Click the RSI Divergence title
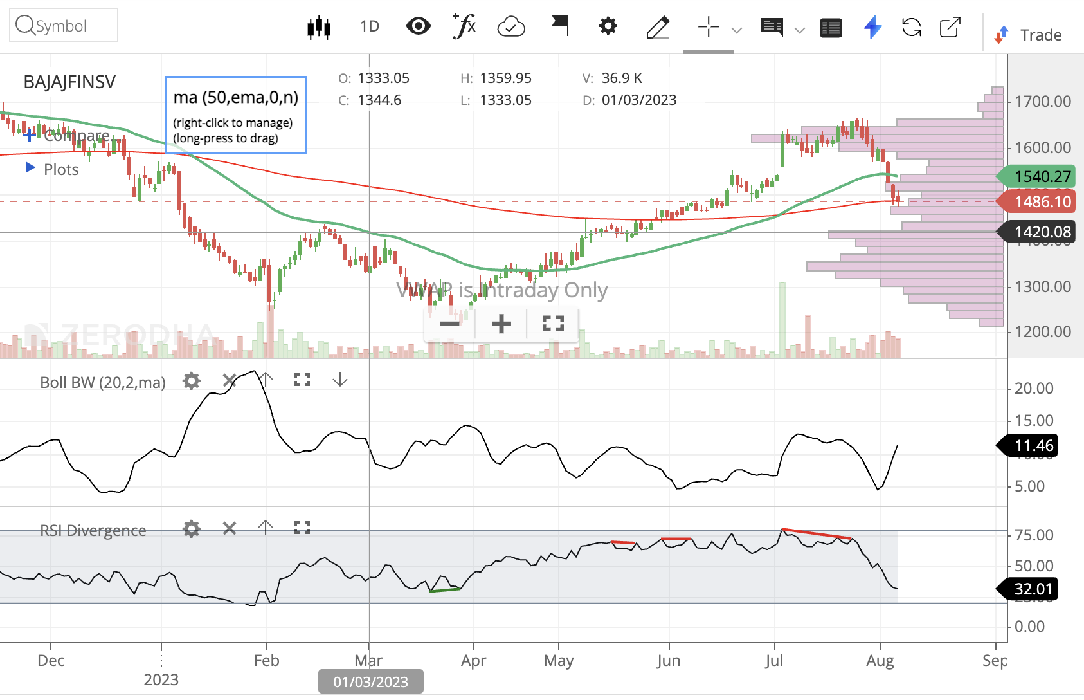1084x700 pixels. (93, 530)
